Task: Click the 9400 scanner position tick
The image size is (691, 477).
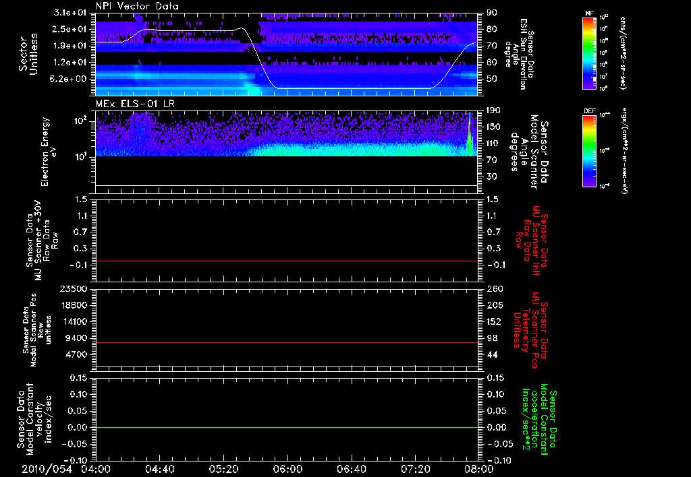Action: coord(77,338)
